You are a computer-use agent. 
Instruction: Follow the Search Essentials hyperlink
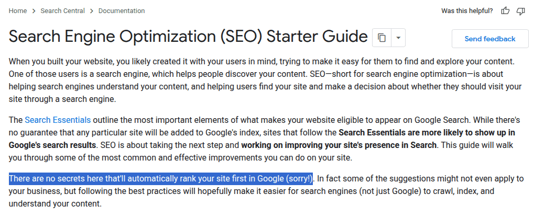point(58,120)
